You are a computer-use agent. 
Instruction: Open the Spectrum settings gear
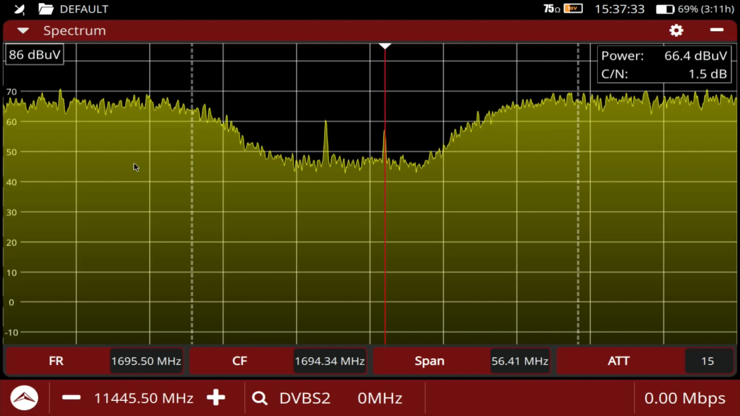pyautogui.click(x=676, y=31)
